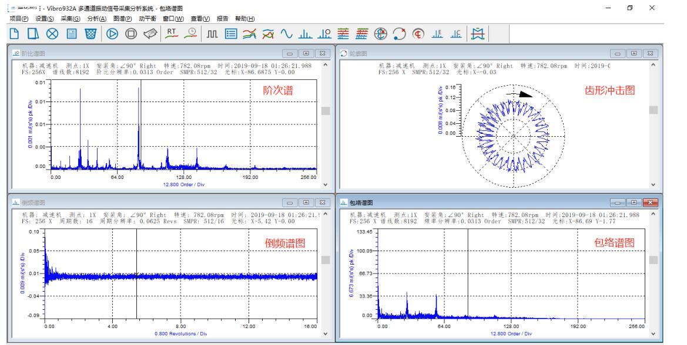The width and height of the screenshot is (687, 345).
Task: Click the second red-green waterfall icon
Action: (362, 33)
